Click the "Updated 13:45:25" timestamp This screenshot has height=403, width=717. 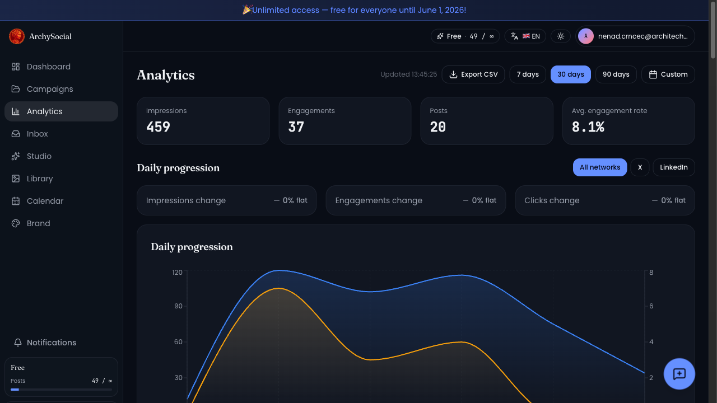click(409, 74)
